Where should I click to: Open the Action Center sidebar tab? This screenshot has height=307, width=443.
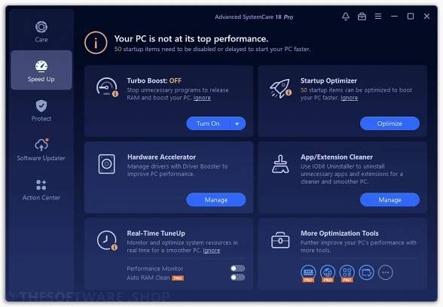click(x=41, y=190)
